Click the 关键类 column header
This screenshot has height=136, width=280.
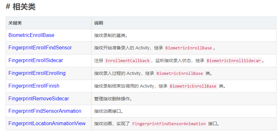(15, 23)
